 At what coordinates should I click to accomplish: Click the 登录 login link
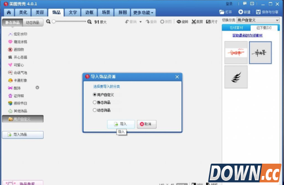click(229, 4)
